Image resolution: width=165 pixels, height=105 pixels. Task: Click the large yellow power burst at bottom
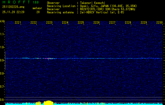tap(48, 102)
